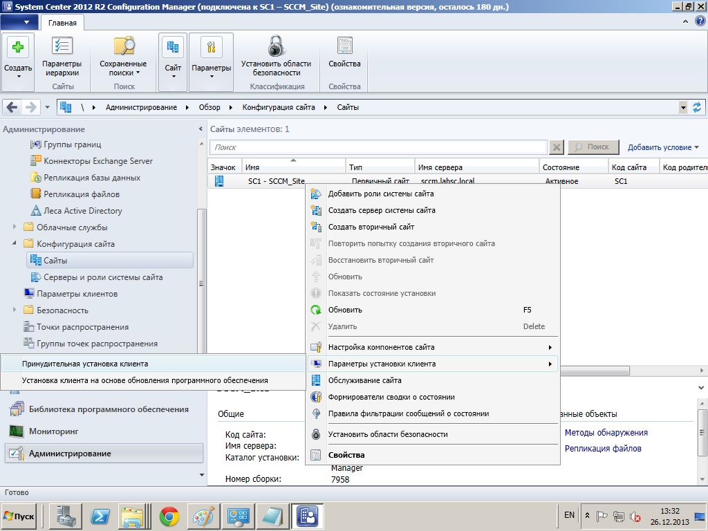The image size is (708, 531).
Task: Open Chrome from the taskbar
Action: 169,516
